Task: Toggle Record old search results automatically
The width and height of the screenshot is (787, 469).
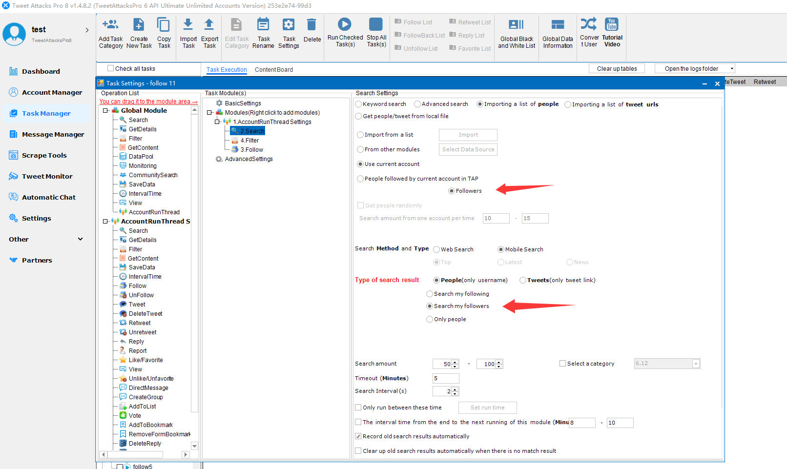Action: coord(358,436)
